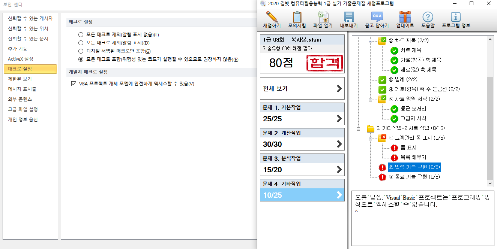Collapse the 기타작업-2 시트 작업 node
Viewport: 497px width, 249px height.
359,128
